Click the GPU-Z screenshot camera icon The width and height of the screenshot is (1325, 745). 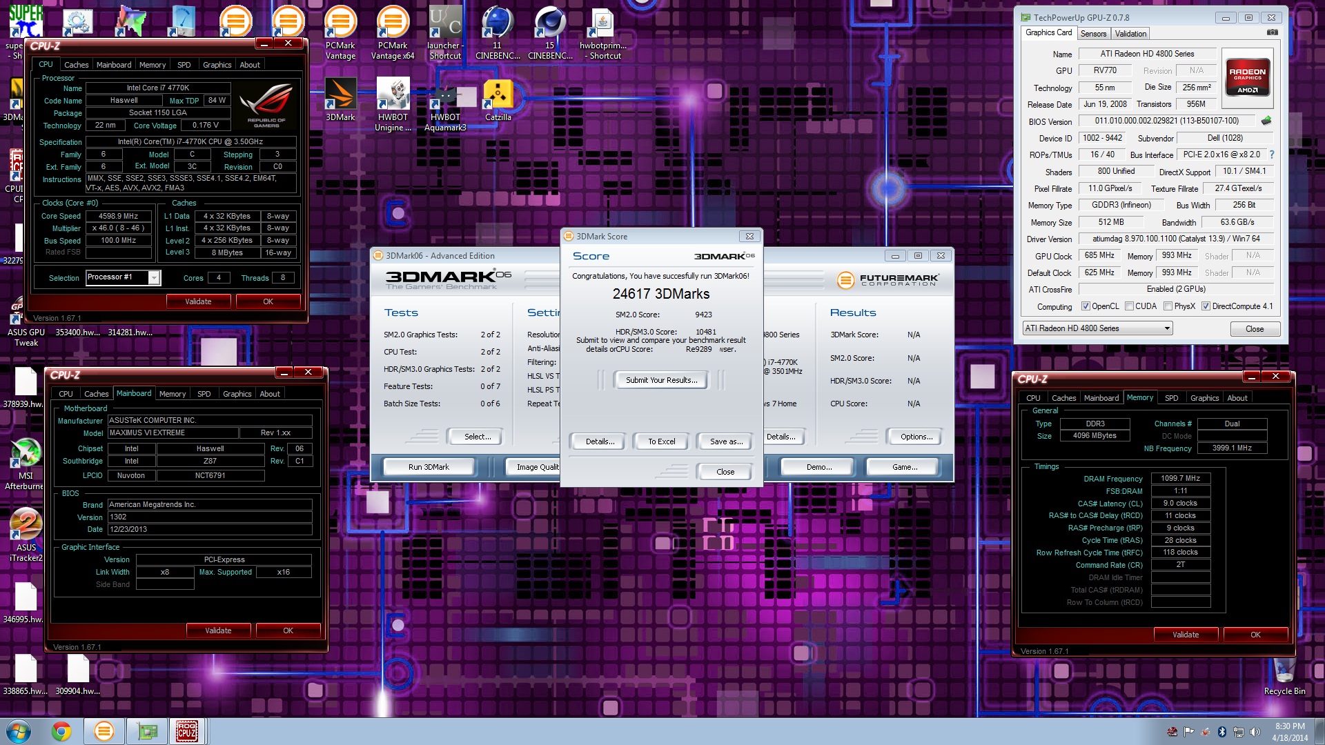[1272, 32]
